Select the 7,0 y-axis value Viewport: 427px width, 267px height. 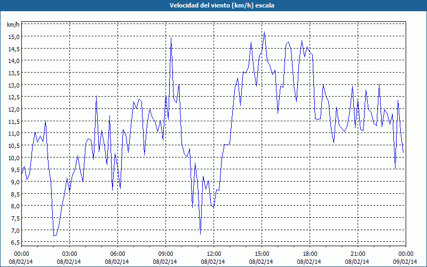[x=15, y=231]
